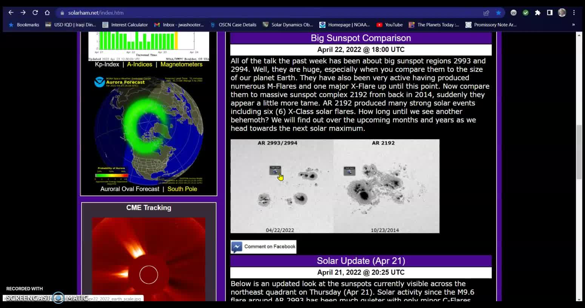Go forward to next page
The height and width of the screenshot is (308, 585).
tap(23, 12)
